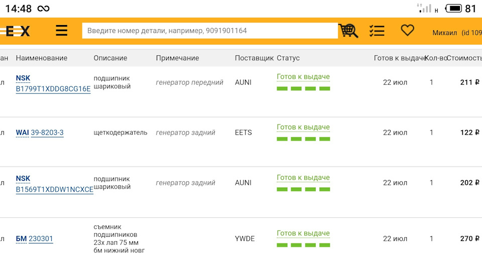Click progress bar of first NSK row
This screenshot has height=271, width=482.
(x=303, y=89)
